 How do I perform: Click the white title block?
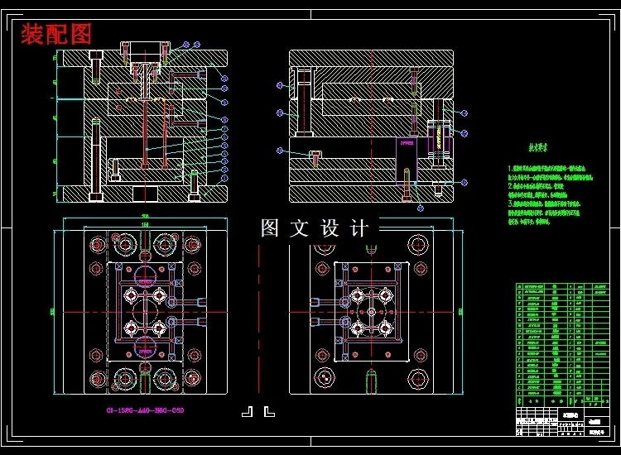(x=562, y=422)
